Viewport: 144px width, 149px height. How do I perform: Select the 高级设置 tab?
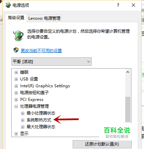pyautogui.click(x=16, y=18)
